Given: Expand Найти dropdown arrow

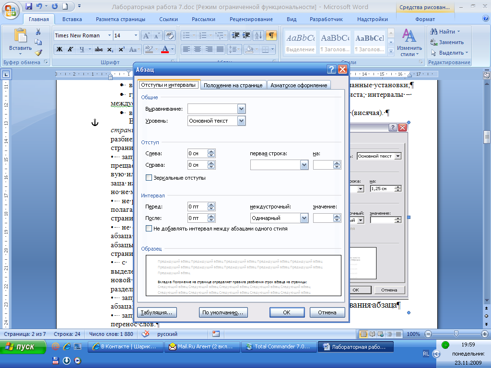Looking at the screenshot, I should [459, 32].
